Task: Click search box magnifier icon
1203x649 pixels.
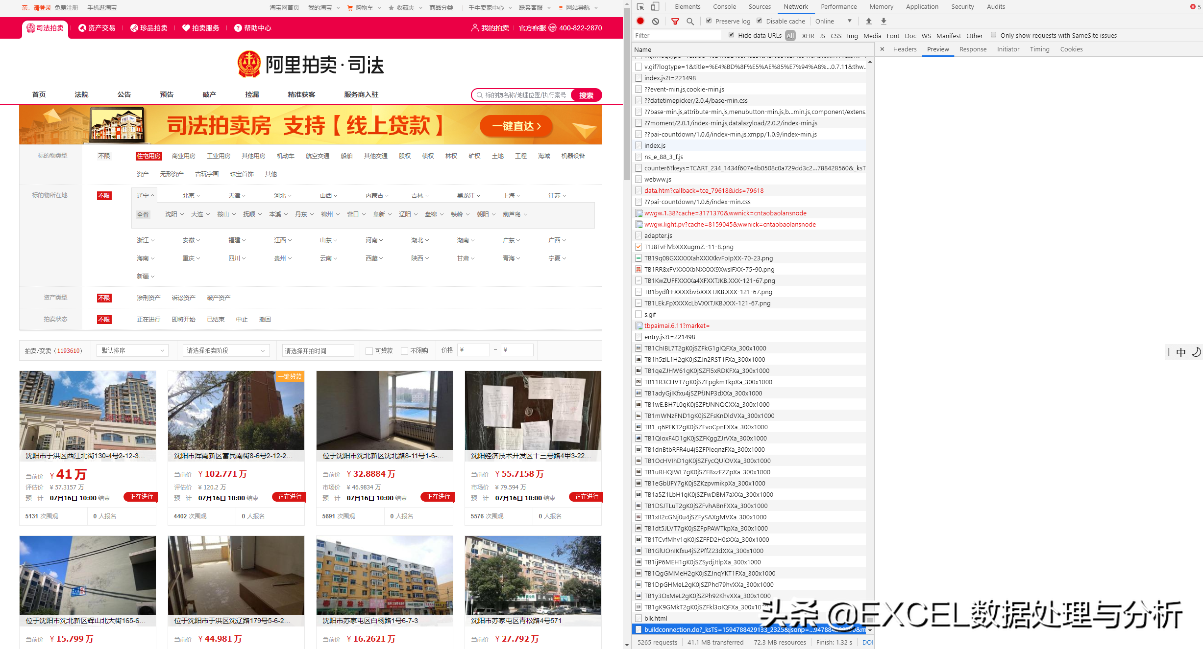Action: (480, 95)
